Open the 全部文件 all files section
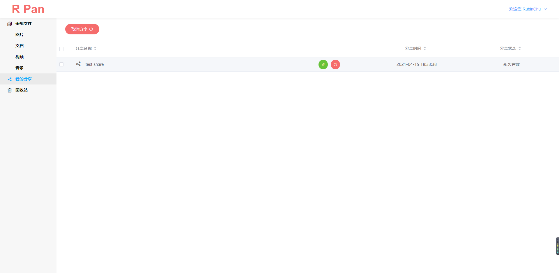This screenshot has width=559, height=273. (28, 24)
